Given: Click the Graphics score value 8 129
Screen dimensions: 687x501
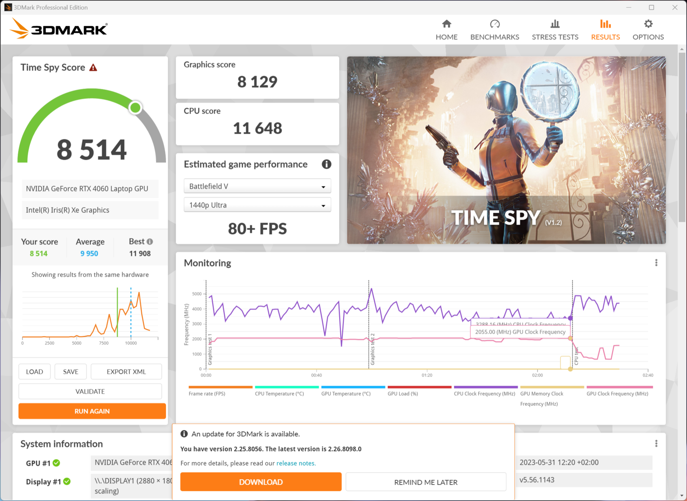Looking at the screenshot, I should 257,82.
